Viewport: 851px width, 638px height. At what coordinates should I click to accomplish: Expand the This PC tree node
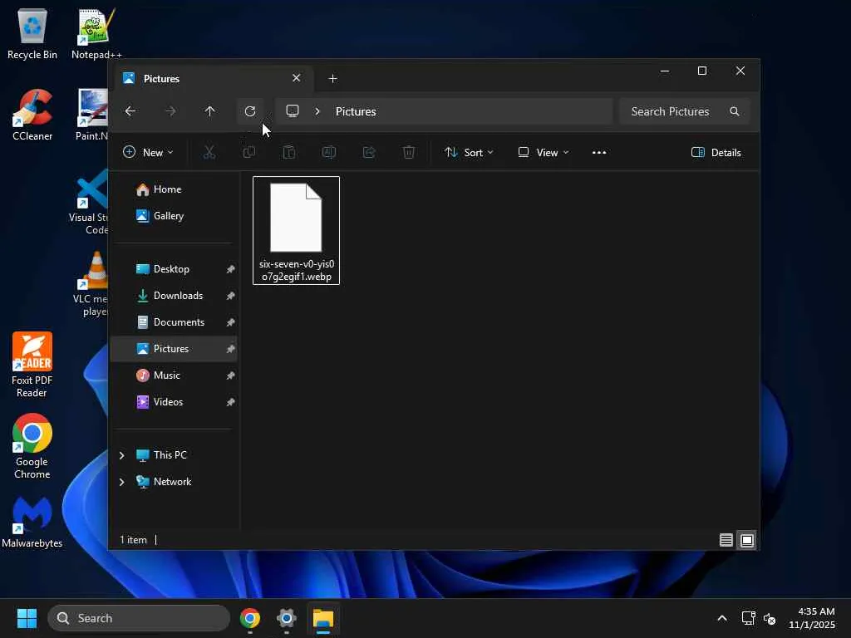tap(121, 455)
